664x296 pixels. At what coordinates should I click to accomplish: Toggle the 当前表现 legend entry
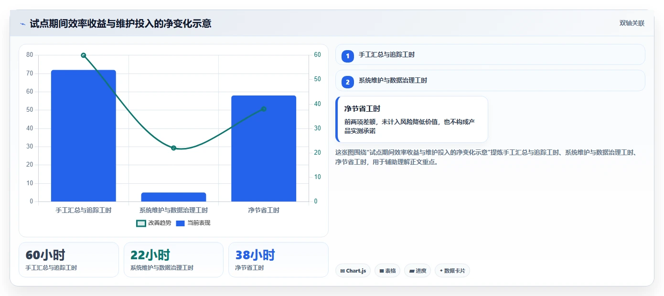[x=193, y=223]
